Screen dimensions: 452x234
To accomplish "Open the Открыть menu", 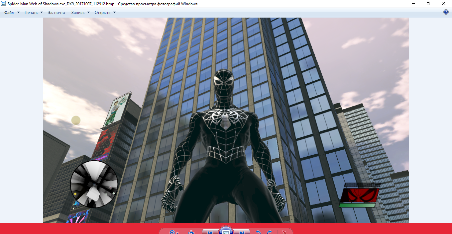I will tap(105, 13).
